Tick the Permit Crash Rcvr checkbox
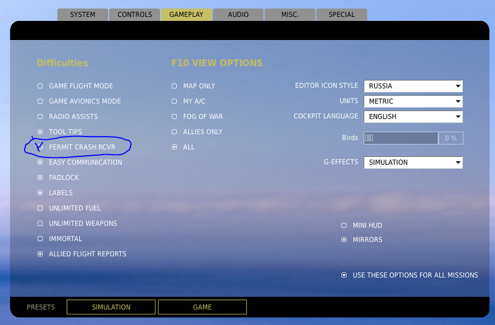Viewport: 495px width, 325px height. [40, 147]
